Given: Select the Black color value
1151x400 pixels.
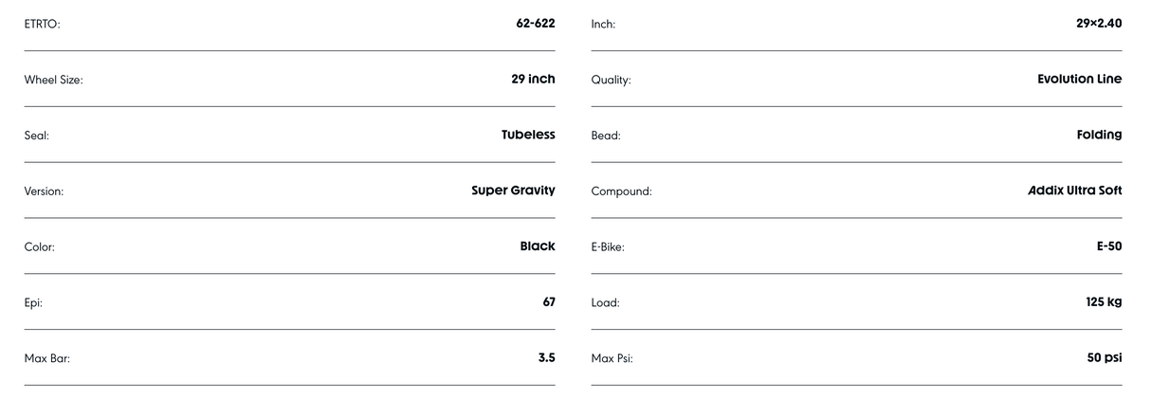Looking at the screenshot, I should click(x=537, y=246).
